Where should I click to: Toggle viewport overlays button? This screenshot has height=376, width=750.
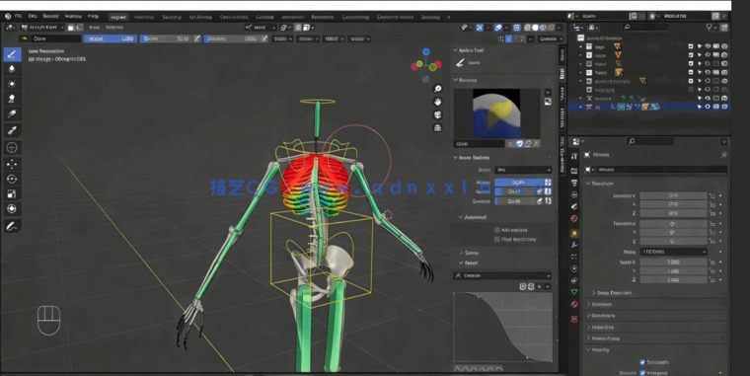click(x=498, y=28)
